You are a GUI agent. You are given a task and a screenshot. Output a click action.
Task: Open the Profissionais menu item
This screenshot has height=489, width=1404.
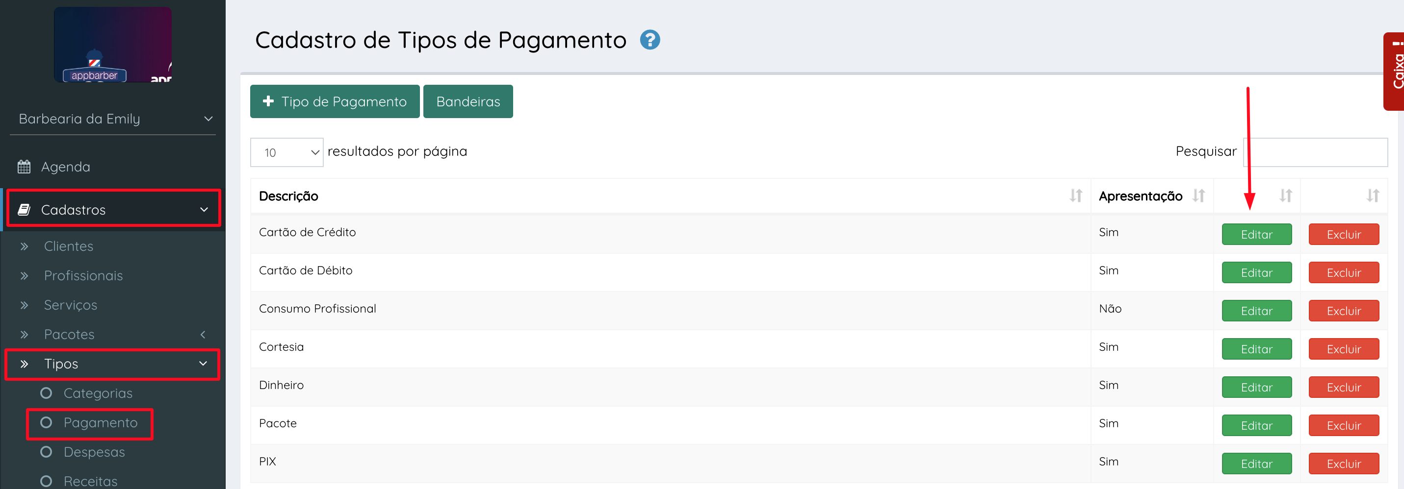(83, 275)
